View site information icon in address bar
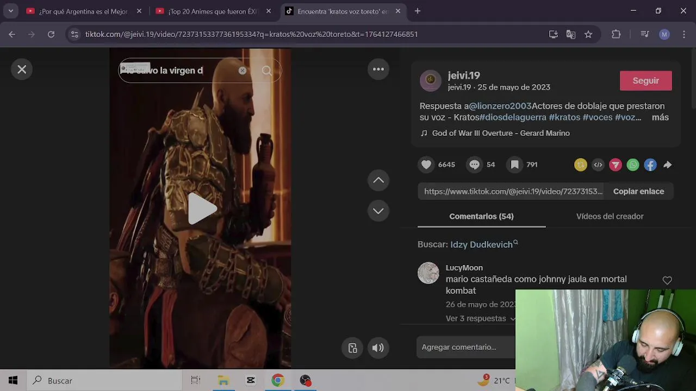This screenshot has height=391, width=696. pos(75,34)
